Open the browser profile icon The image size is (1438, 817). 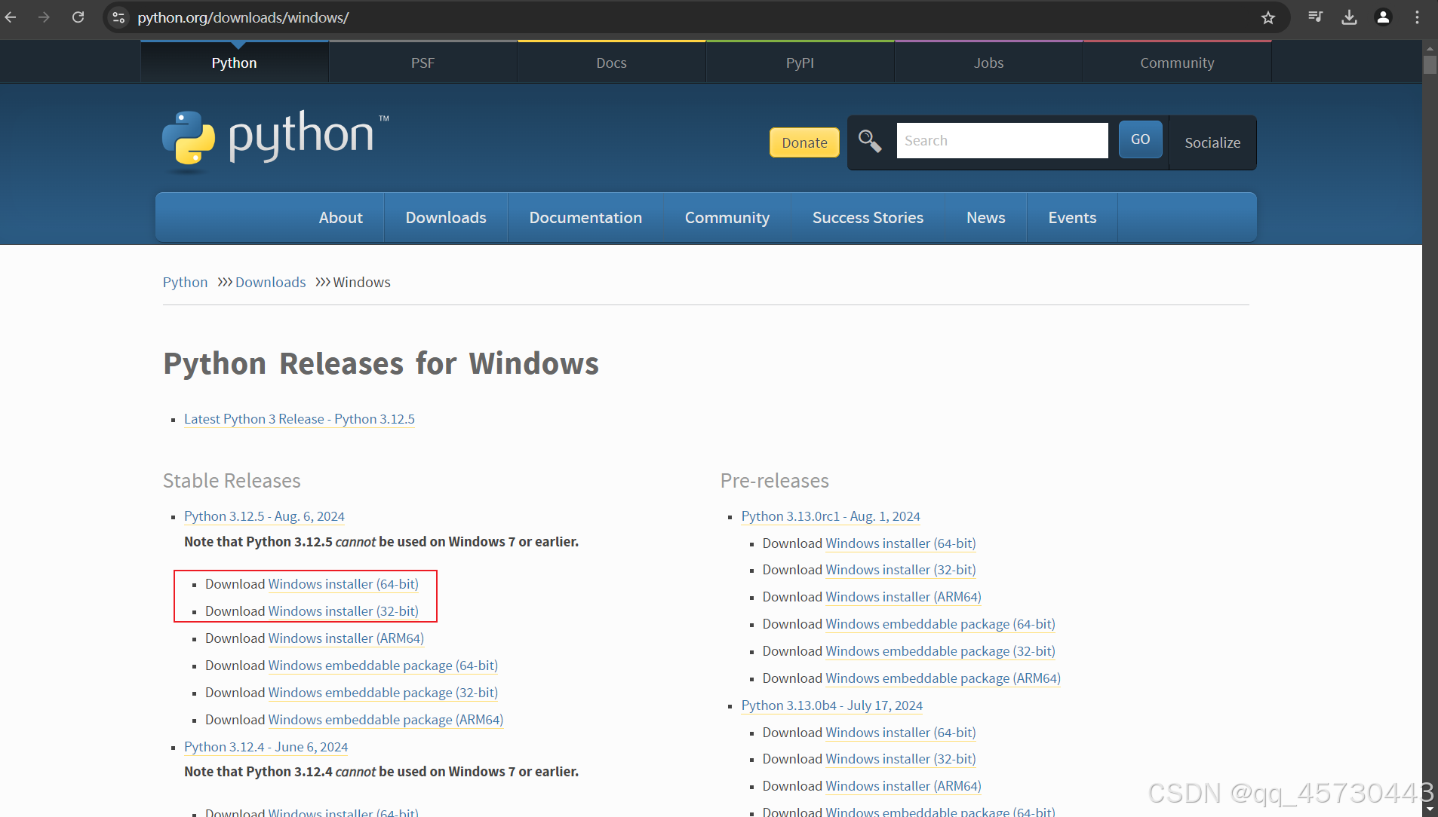[x=1384, y=17]
